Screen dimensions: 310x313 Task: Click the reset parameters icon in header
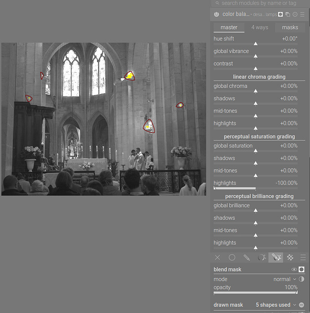click(x=295, y=14)
